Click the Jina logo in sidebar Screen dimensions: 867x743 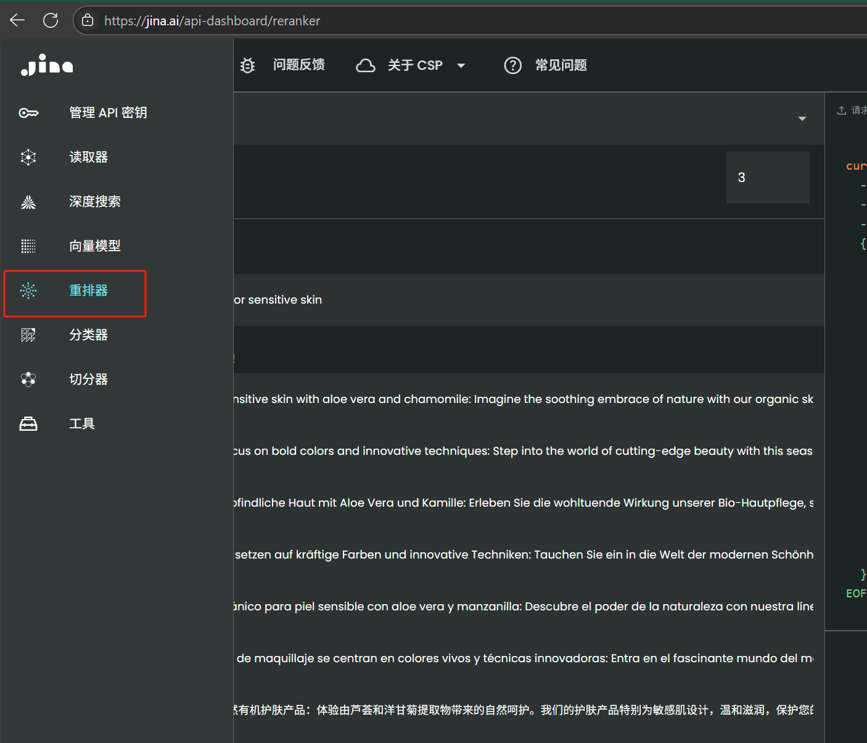click(x=47, y=65)
